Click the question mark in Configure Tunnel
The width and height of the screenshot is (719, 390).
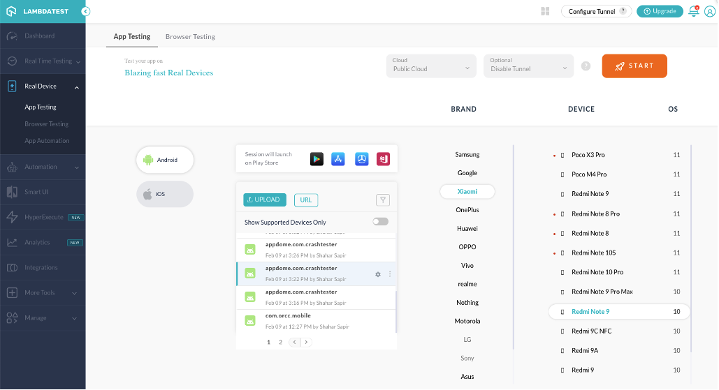pos(623,11)
